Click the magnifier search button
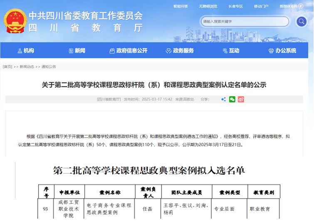The height and width of the screenshot is (222, 314). (x=301, y=21)
